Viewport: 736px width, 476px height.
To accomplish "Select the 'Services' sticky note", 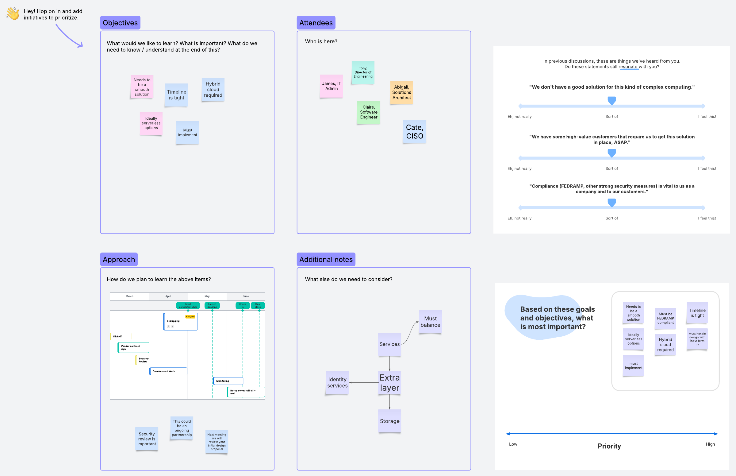I will click(389, 344).
